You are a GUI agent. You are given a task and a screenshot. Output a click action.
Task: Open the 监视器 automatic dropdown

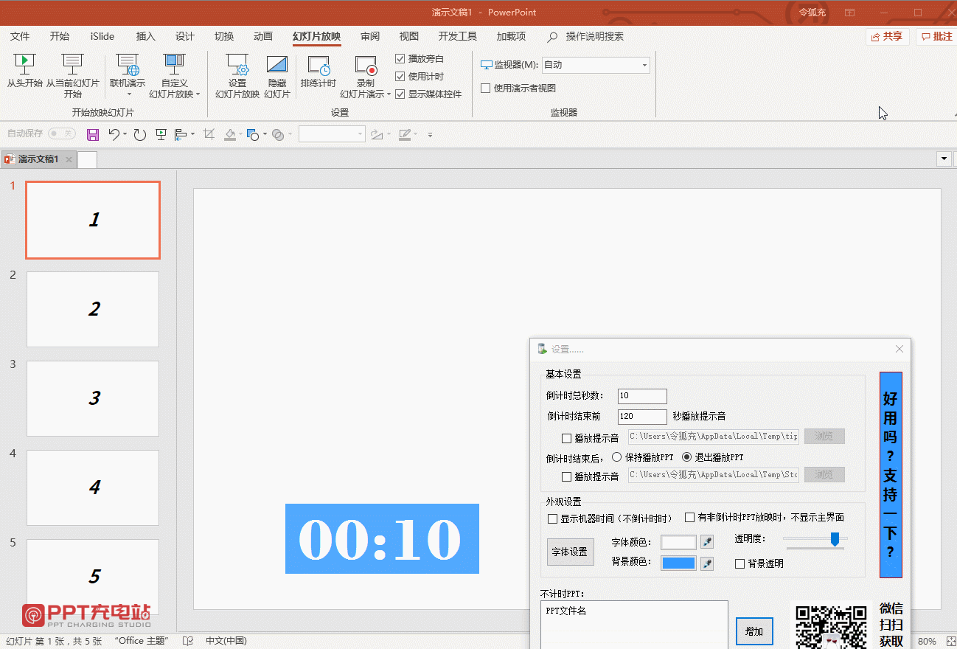click(x=643, y=65)
